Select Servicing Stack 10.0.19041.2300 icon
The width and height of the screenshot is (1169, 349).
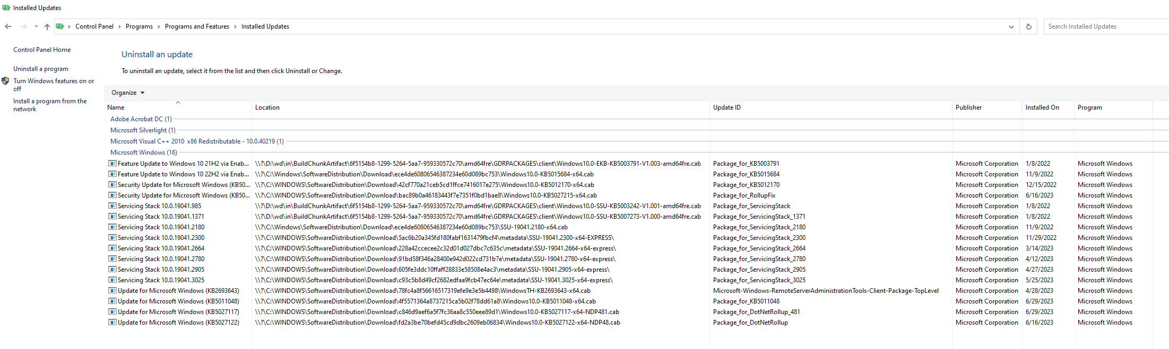[112, 238]
